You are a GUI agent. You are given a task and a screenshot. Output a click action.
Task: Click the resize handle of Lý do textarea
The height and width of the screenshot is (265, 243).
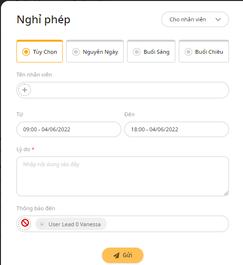tap(226, 193)
